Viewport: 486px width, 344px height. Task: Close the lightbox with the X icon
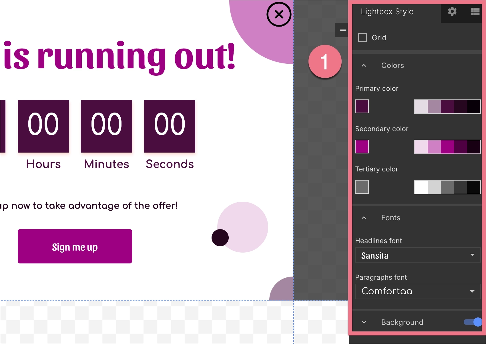[279, 14]
